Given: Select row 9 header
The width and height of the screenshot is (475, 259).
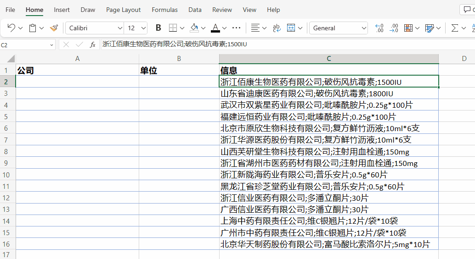Looking at the screenshot, I should (6, 163).
